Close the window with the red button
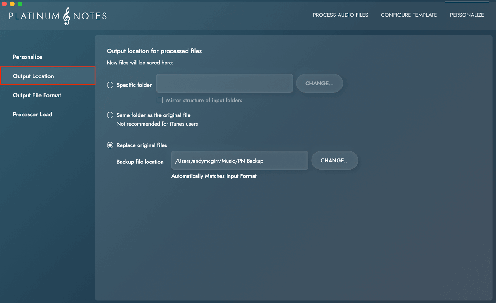The image size is (496, 303). tap(4, 4)
